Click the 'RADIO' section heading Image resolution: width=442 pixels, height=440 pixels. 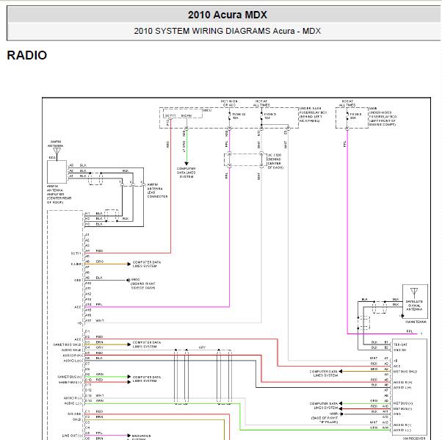point(26,55)
